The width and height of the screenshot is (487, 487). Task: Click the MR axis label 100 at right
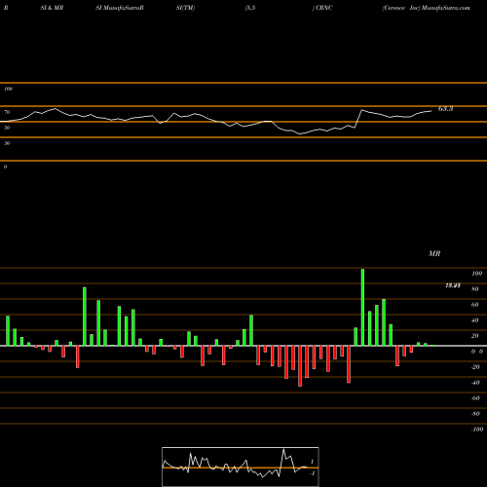pos(476,274)
